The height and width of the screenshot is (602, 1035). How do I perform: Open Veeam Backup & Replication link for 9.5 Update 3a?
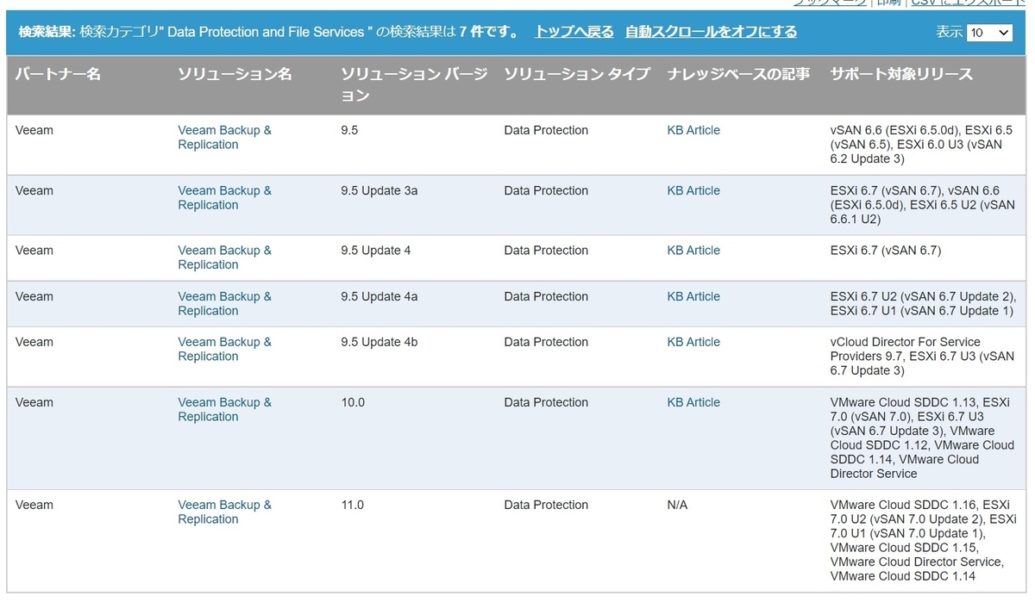pos(224,198)
